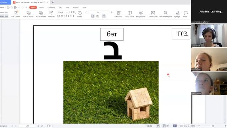Open Find and Replace
The width and height of the screenshot is (227, 128).
(x=166, y=14)
